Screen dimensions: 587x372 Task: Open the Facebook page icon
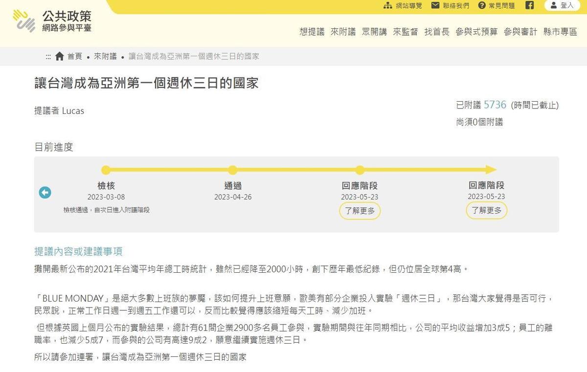click(529, 5)
